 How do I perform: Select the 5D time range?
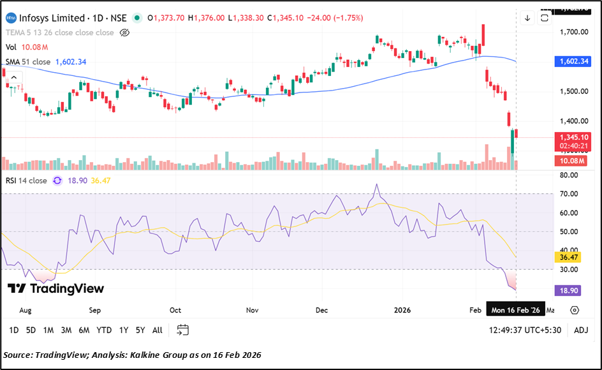point(31,330)
